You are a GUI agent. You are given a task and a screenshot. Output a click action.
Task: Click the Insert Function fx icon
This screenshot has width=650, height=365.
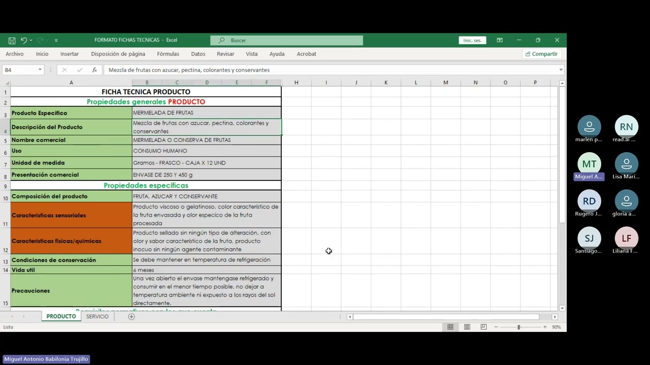[94, 70]
